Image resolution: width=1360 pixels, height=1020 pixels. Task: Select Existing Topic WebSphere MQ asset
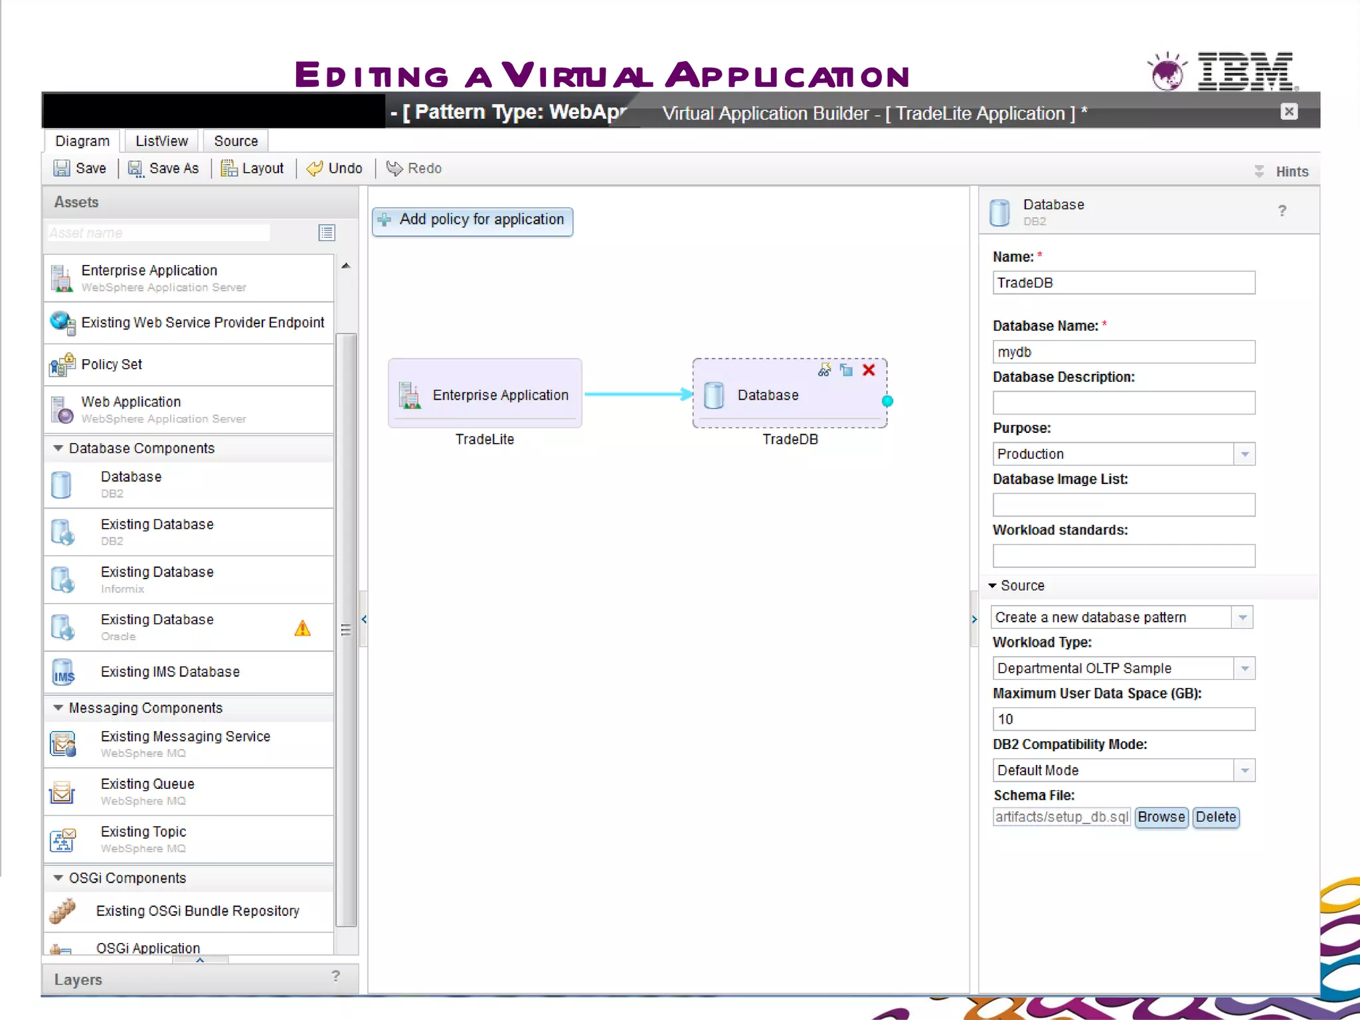click(x=189, y=839)
